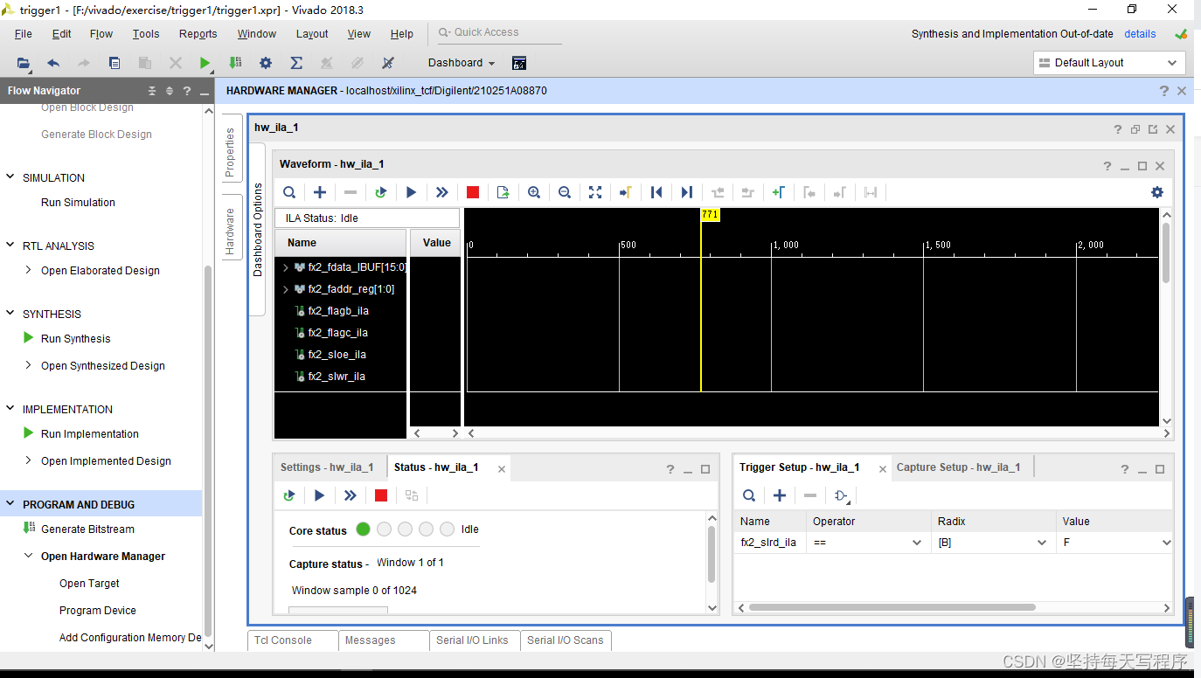Open Settings gear in main toolbar
The image size is (1201, 678).
[x=266, y=63]
